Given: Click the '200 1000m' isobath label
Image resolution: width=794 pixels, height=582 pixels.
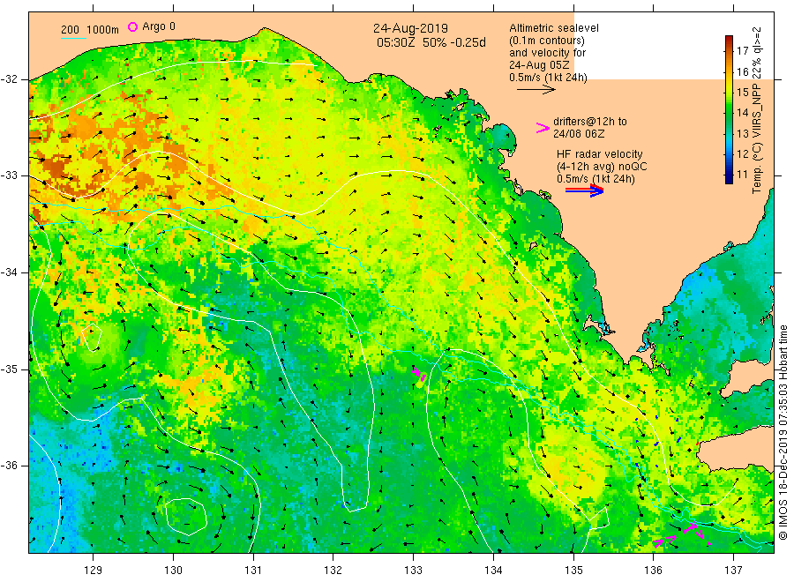Looking at the screenshot, I should point(90,30).
